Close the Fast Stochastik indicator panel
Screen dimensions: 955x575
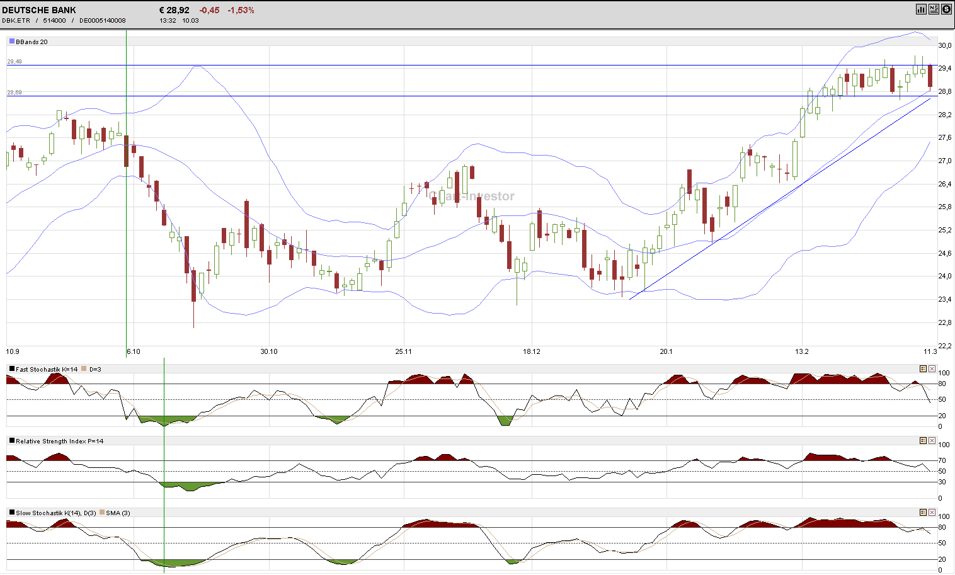coord(932,369)
